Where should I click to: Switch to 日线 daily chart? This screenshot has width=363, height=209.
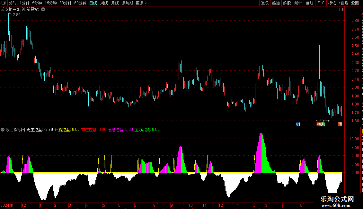93,3
